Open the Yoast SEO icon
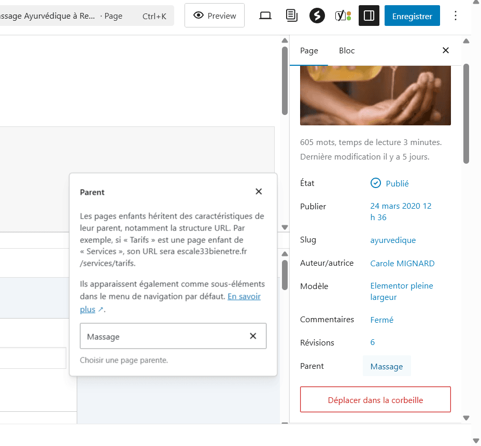The image size is (481, 446). pyautogui.click(x=343, y=16)
